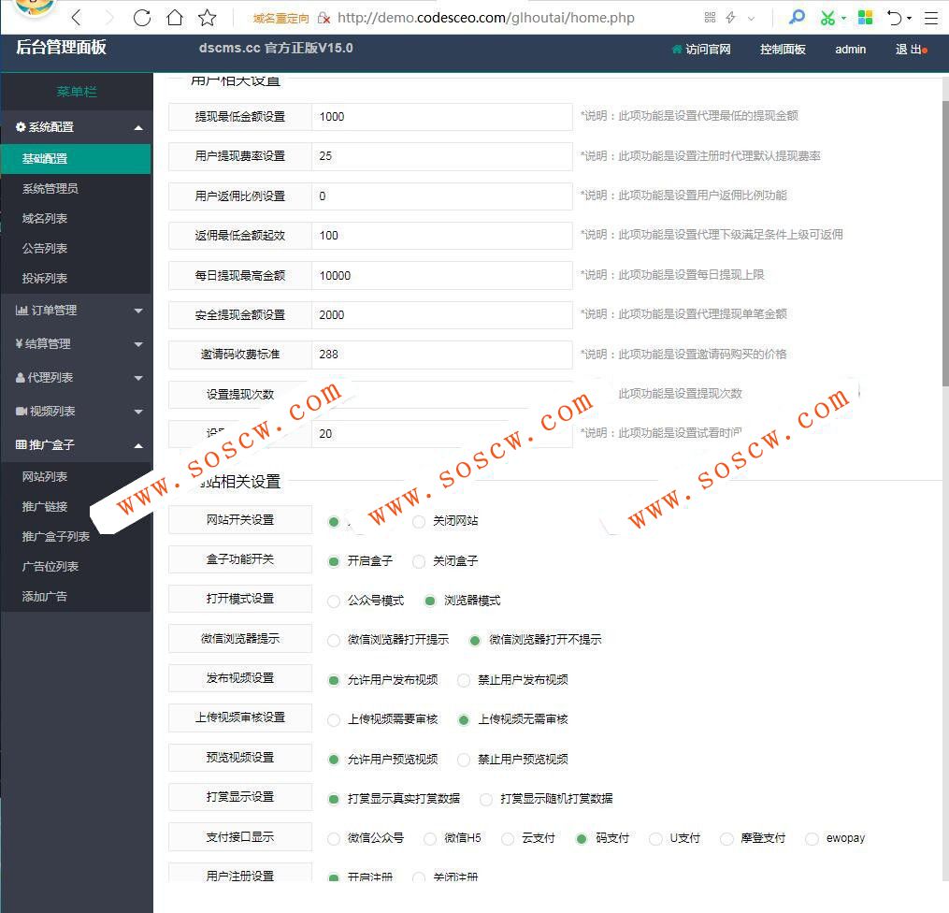The height and width of the screenshot is (913, 949).
Task: Open the browser home page icon
Action: tap(175, 18)
